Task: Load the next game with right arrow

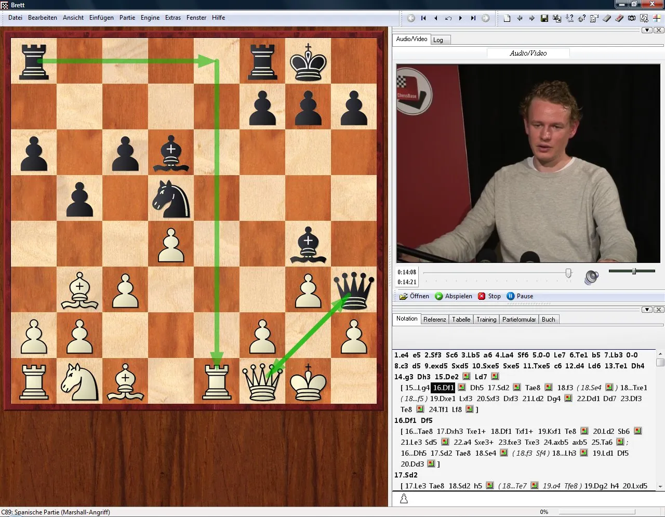Action: (x=531, y=18)
